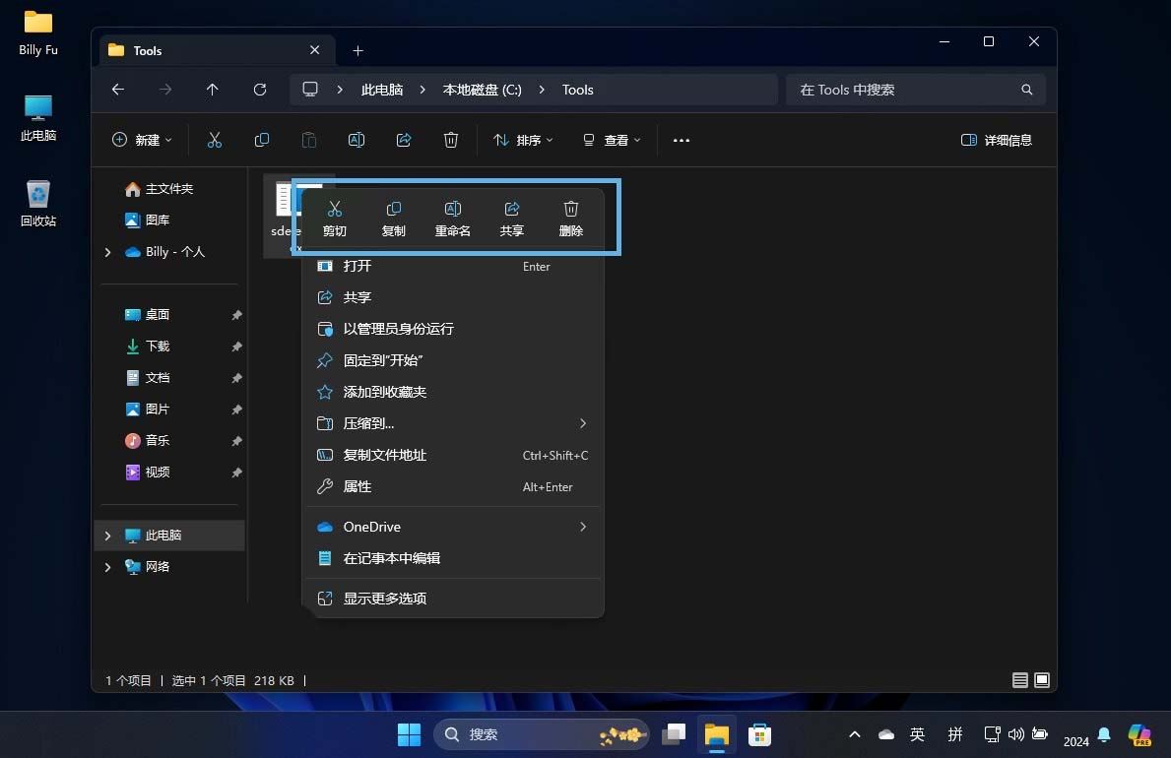This screenshot has width=1171, height=758.
Task: Select the toolbar Cut scissors icon
Action: coord(215,140)
